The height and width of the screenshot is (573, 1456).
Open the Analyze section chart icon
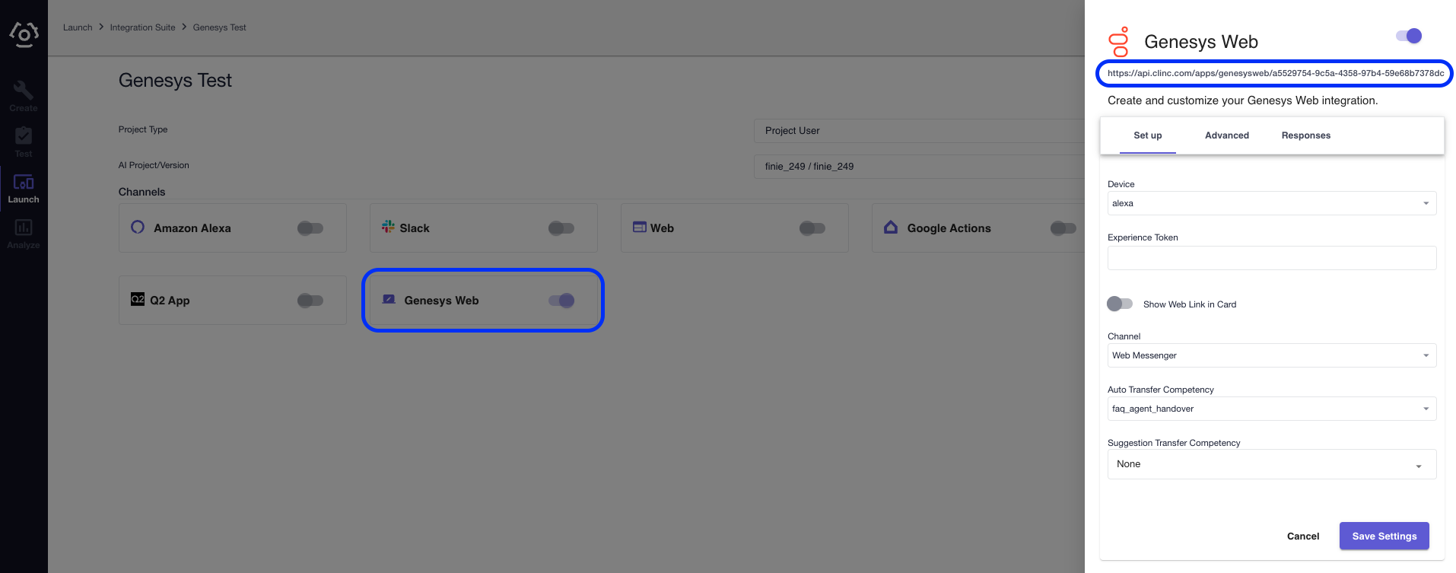pos(24,228)
